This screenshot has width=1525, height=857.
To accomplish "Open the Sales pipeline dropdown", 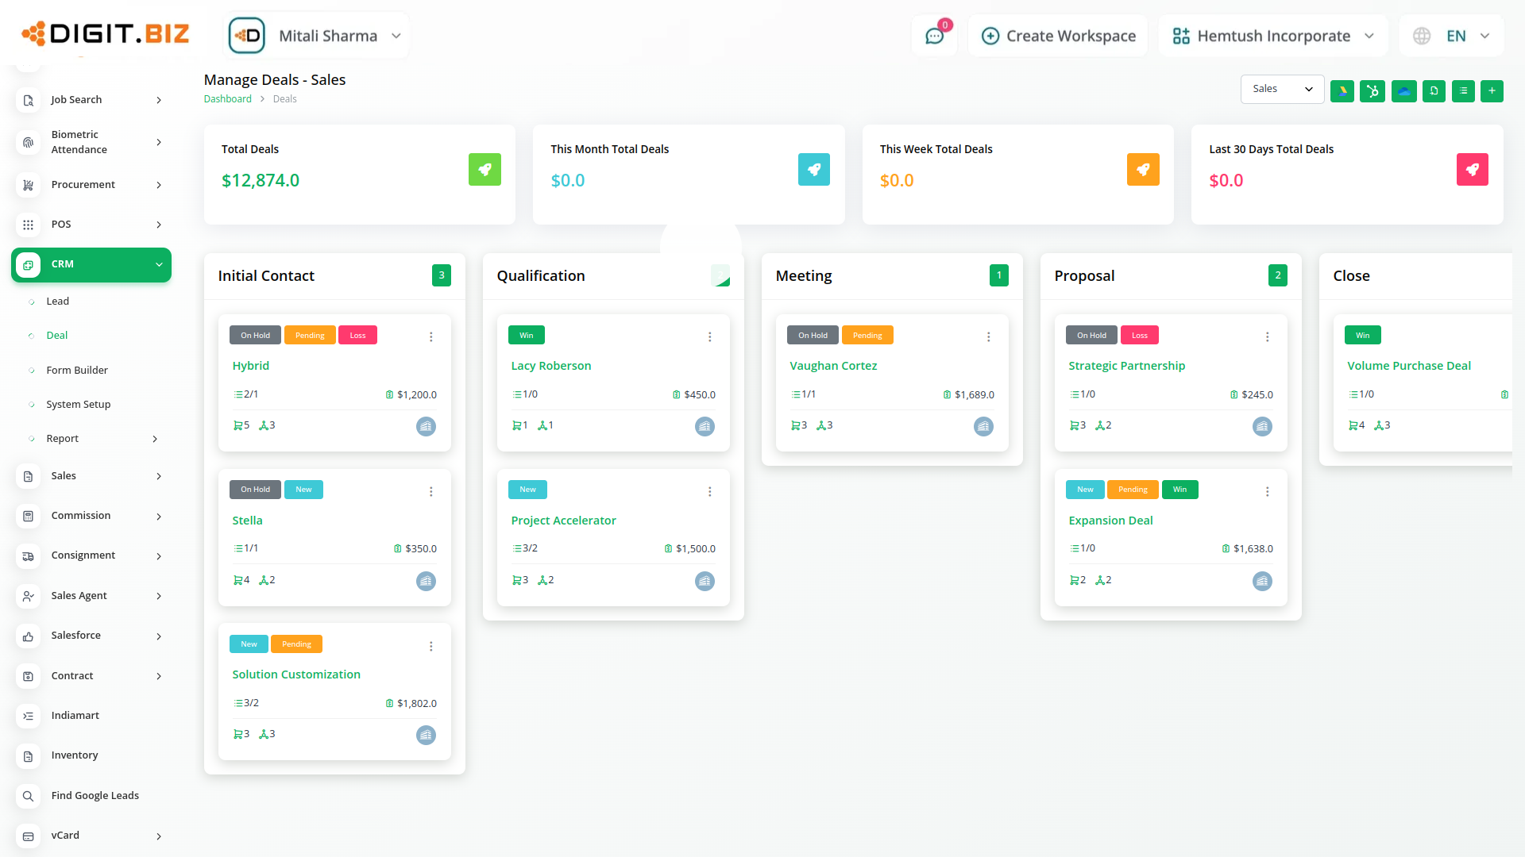I will pyautogui.click(x=1282, y=89).
